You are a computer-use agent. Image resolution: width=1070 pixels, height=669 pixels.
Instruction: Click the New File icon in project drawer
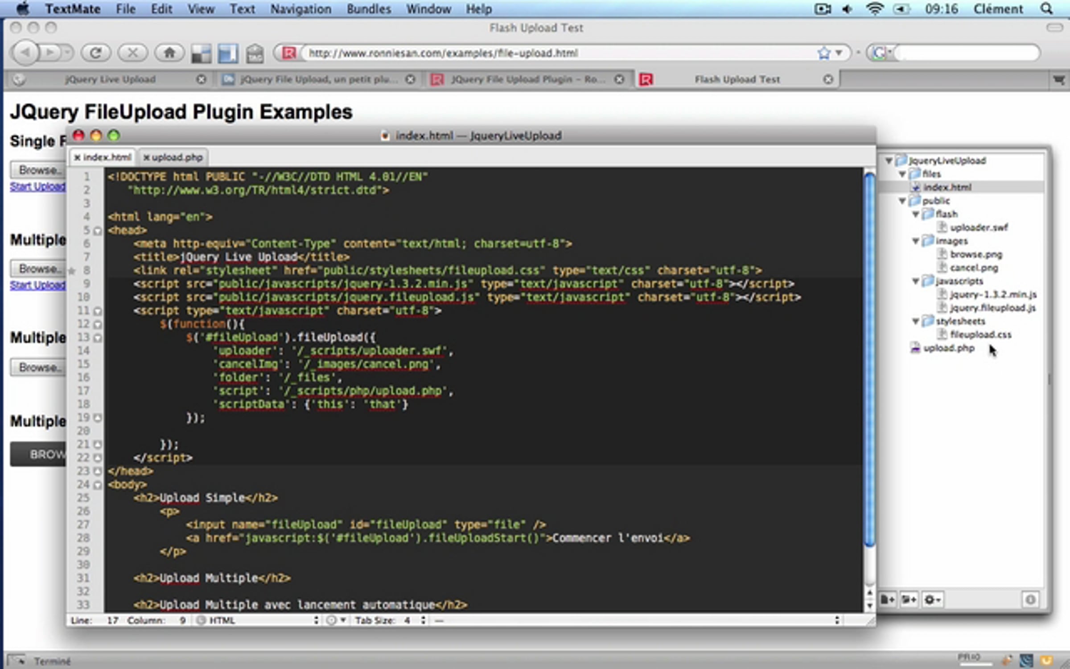(x=887, y=599)
